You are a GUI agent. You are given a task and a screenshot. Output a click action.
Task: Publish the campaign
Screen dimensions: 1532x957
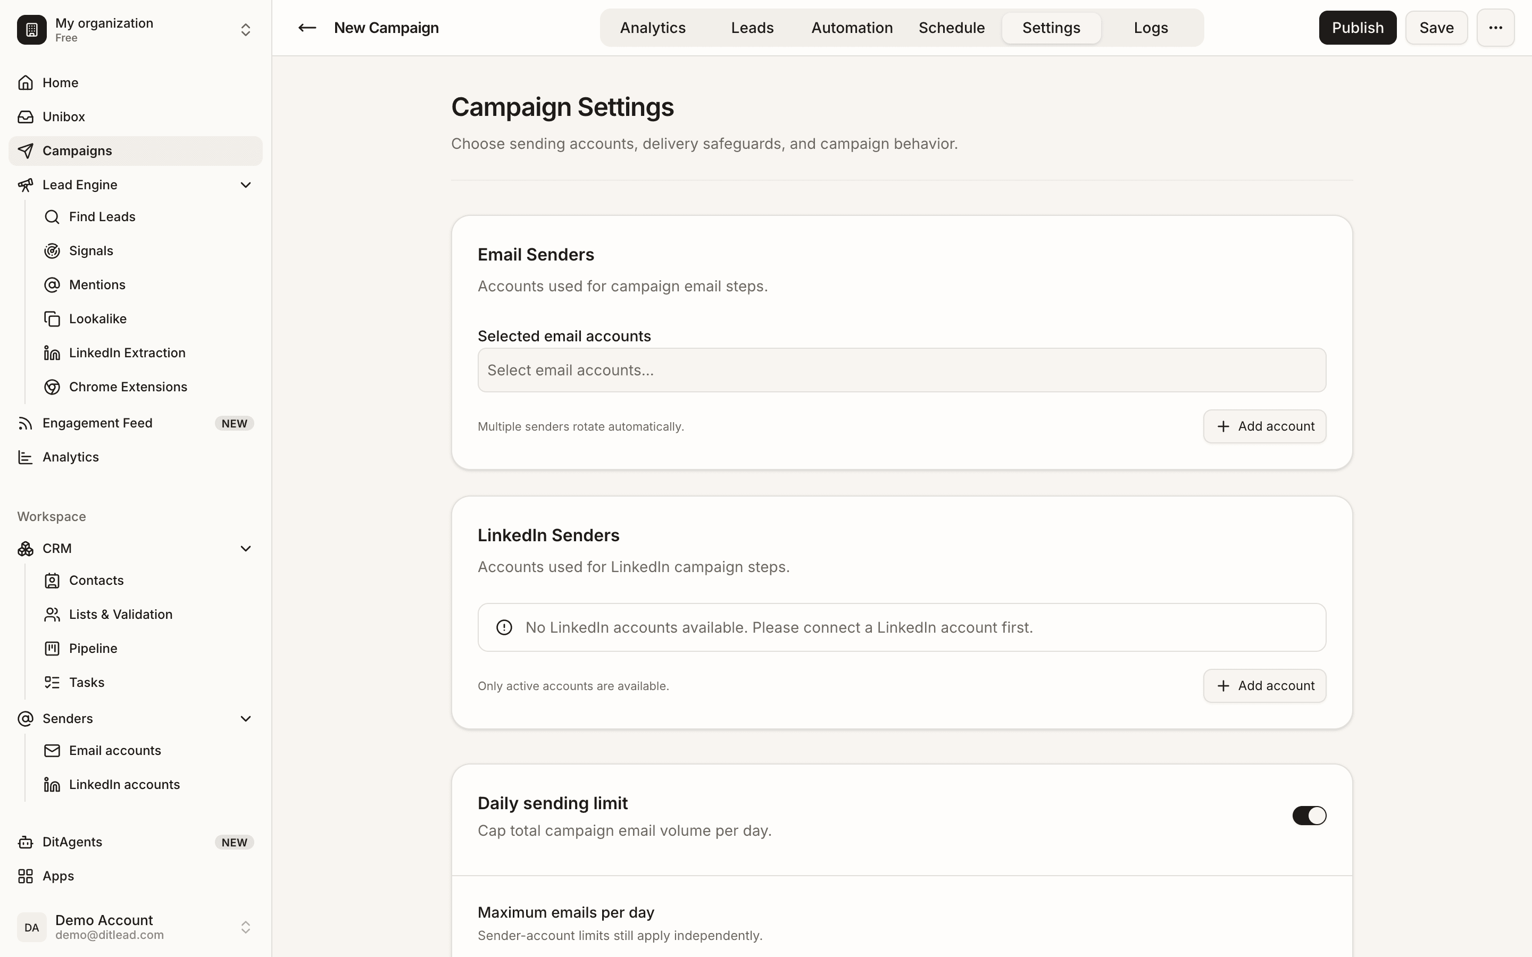point(1358,28)
